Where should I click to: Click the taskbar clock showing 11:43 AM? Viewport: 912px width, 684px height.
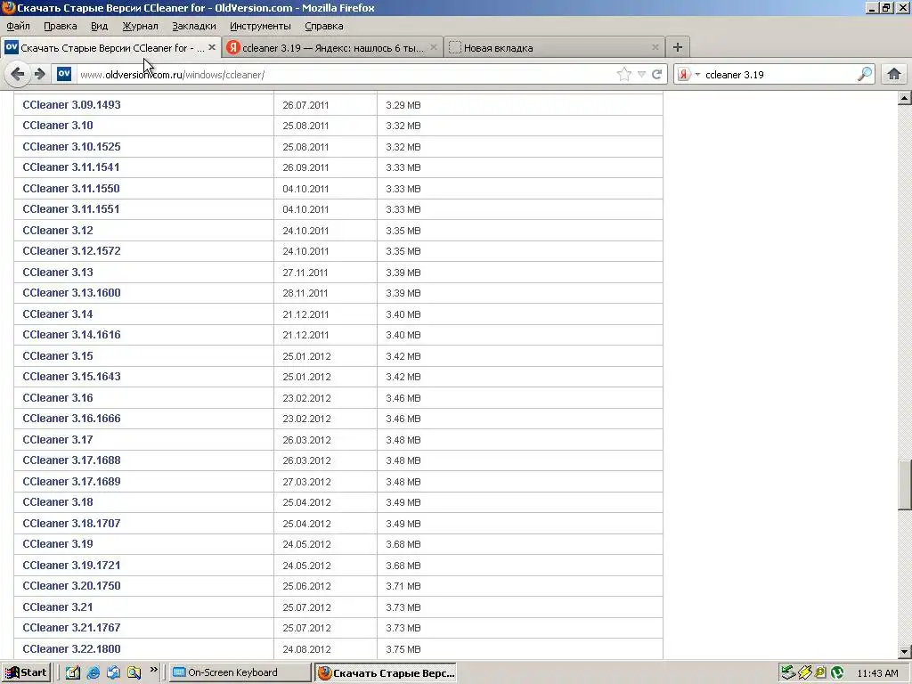click(877, 673)
